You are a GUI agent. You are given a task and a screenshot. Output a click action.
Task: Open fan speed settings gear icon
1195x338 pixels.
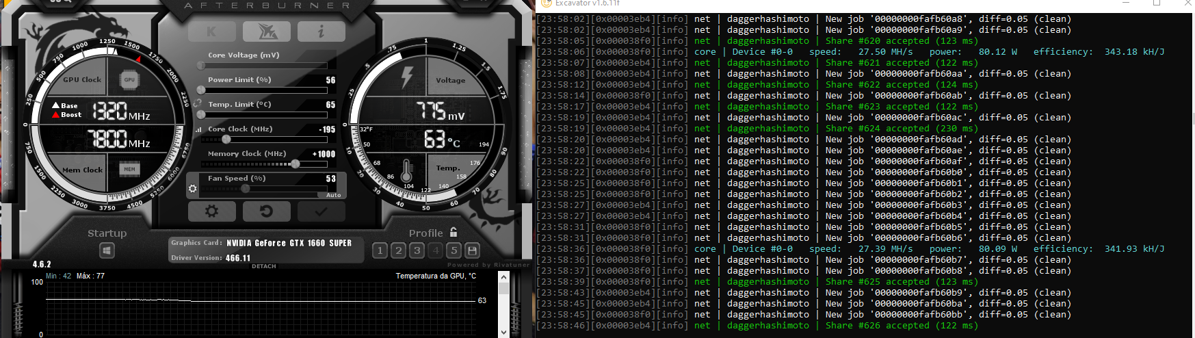tap(193, 189)
